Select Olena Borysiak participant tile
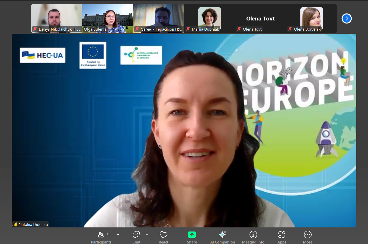The image size is (368, 244). tap(312, 18)
